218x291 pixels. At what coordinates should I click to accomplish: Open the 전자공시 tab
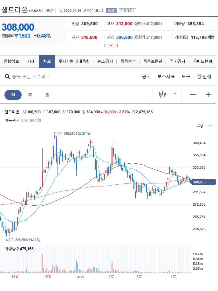[x=177, y=61]
